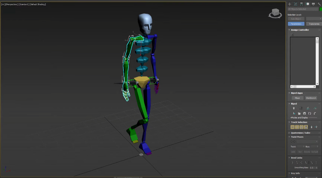This screenshot has height=178, width=322.
Task: Open the Modify command panel tab
Action: pyautogui.click(x=295, y=4)
